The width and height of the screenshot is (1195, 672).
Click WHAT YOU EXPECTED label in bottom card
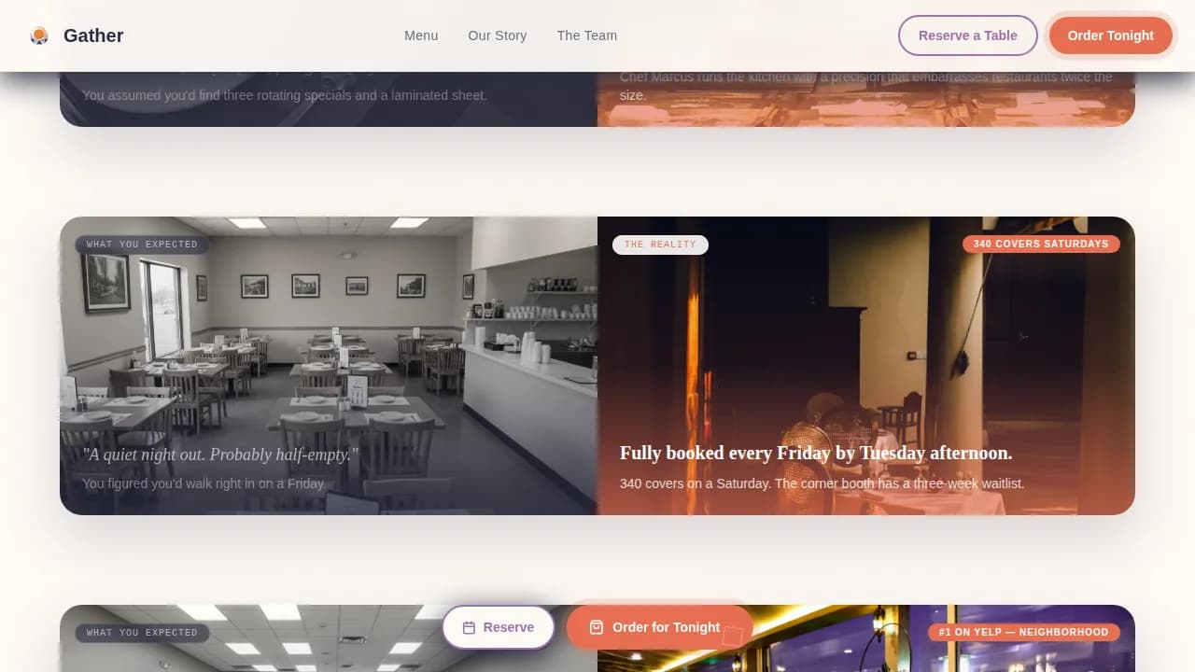[x=142, y=633]
